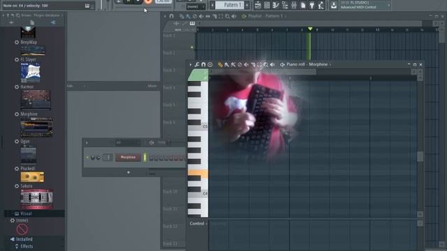Click the Control lane label in Piano roll
The image size is (447, 251).
pyautogui.click(x=197, y=223)
